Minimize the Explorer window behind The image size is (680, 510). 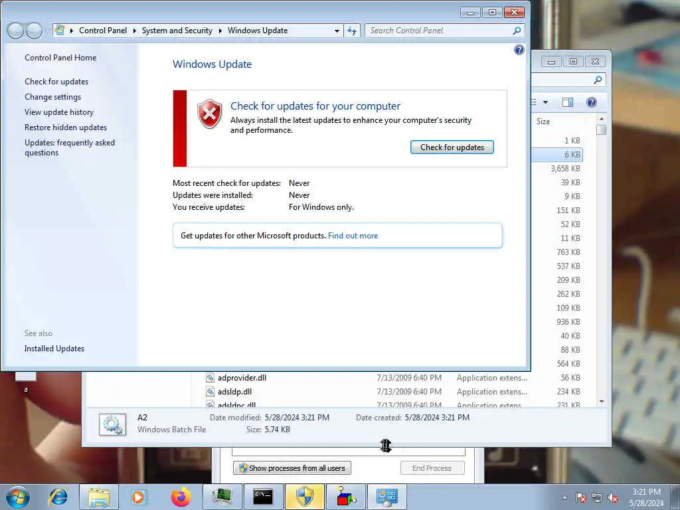click(551, 62)
